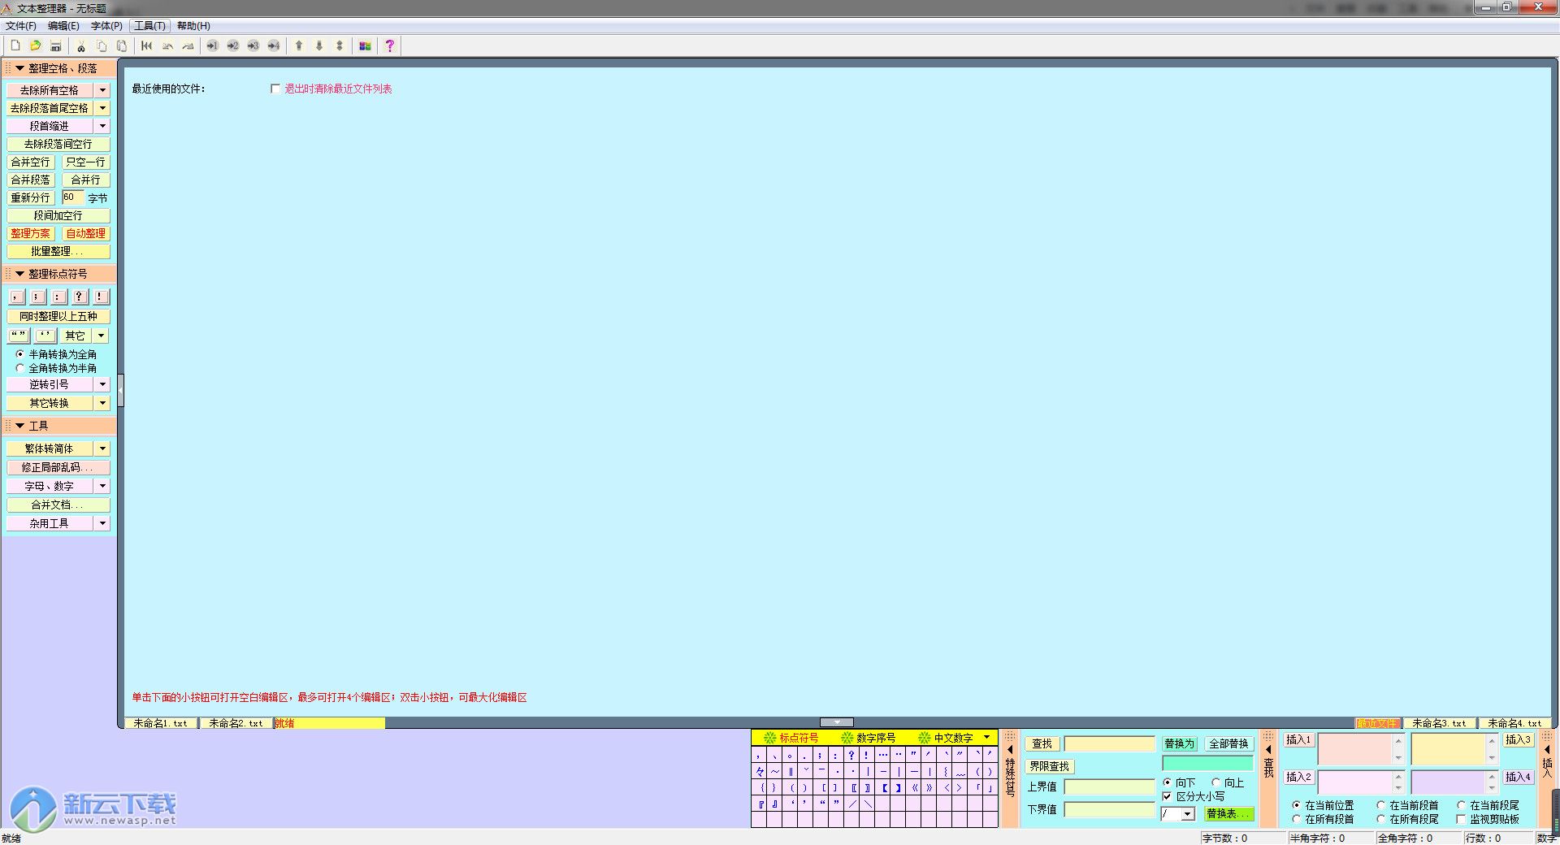The image size is (1560, 845).
Task: Switch to the 数字序号 symbol tab
Action: click(869, 738)
